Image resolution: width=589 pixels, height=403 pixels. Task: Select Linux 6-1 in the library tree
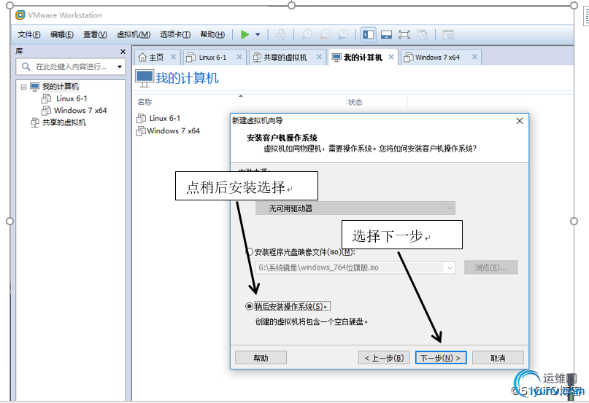(x=72, y=98)
